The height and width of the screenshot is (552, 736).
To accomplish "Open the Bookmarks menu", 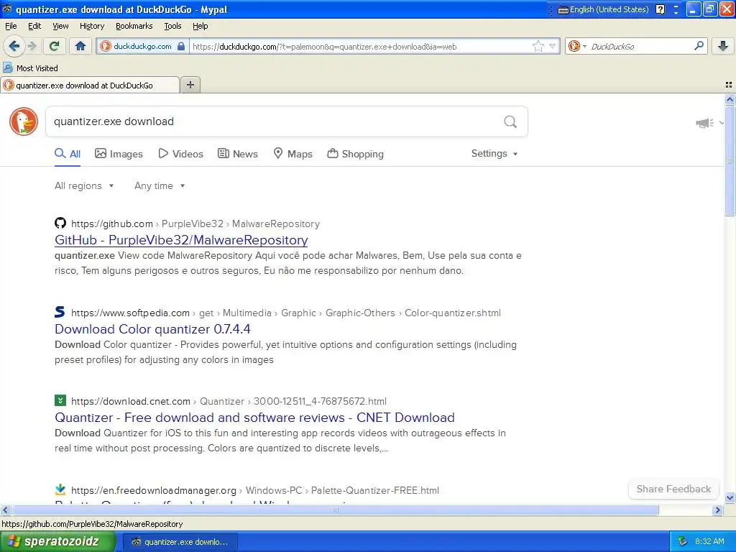I will (134, 26).
